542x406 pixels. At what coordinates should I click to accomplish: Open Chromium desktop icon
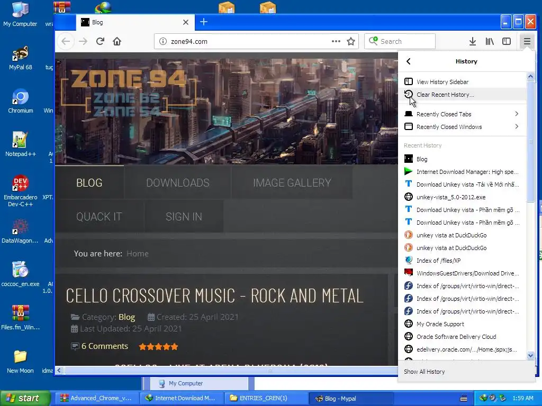coord(21,101)
